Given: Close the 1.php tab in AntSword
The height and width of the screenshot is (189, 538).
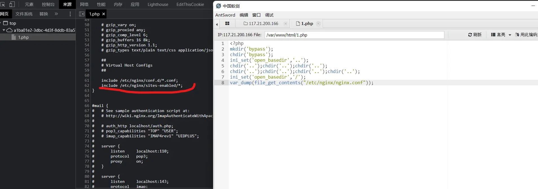Looking at the screenshot, I should 318,24.
